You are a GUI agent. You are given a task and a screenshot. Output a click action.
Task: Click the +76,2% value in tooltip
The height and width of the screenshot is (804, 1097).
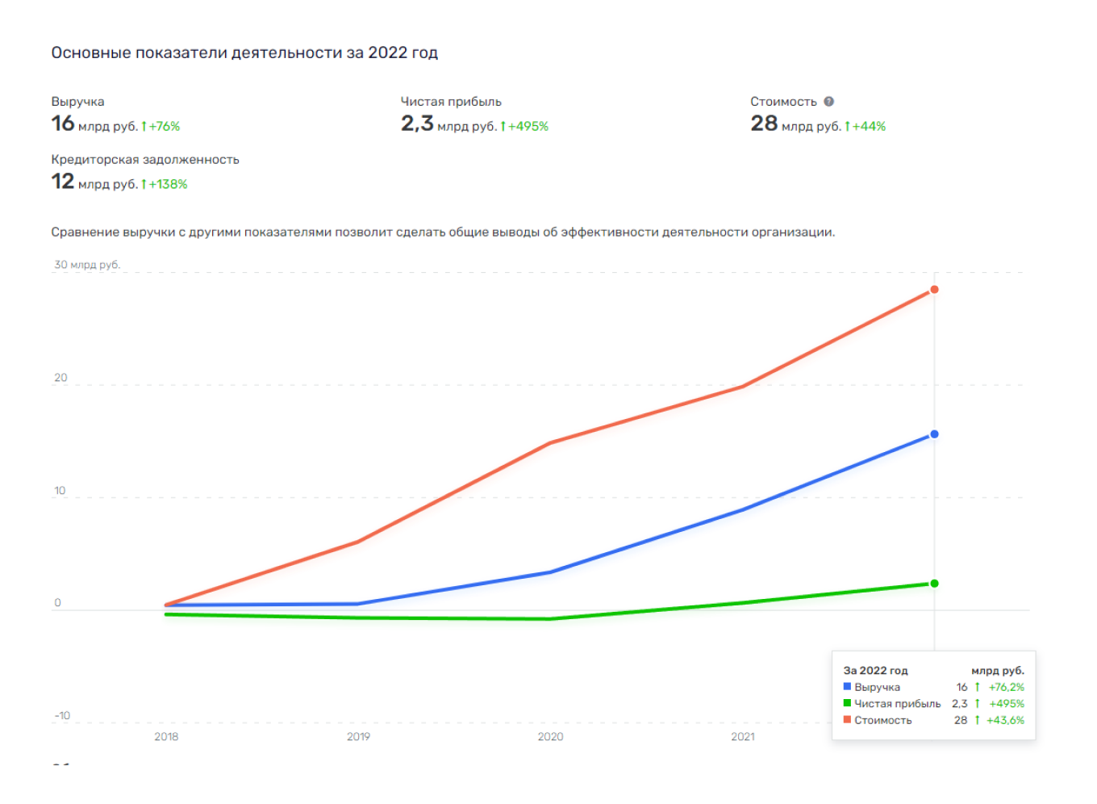[x=1007, y=687]
